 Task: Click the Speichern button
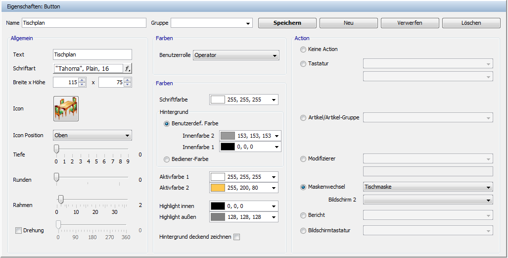[287, 23]
